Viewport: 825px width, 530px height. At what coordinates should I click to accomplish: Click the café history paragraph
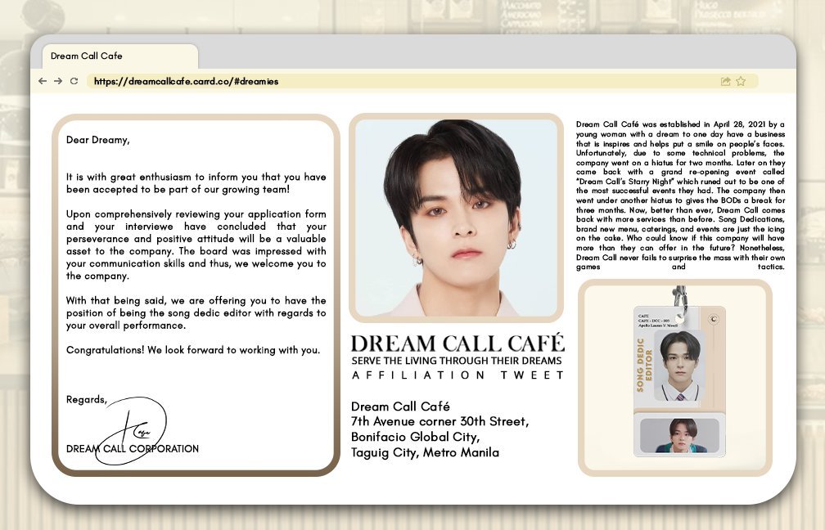click(x=679, y=196)
